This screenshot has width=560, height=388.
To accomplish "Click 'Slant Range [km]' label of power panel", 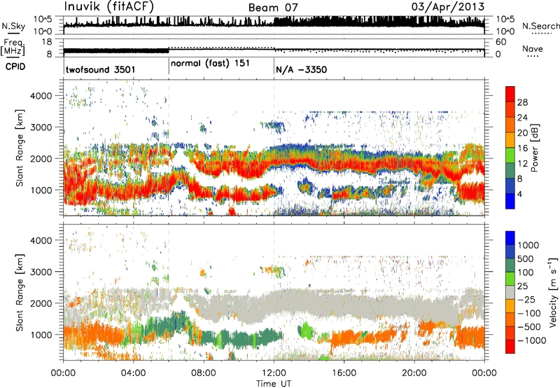I will [x=20, y=148].
